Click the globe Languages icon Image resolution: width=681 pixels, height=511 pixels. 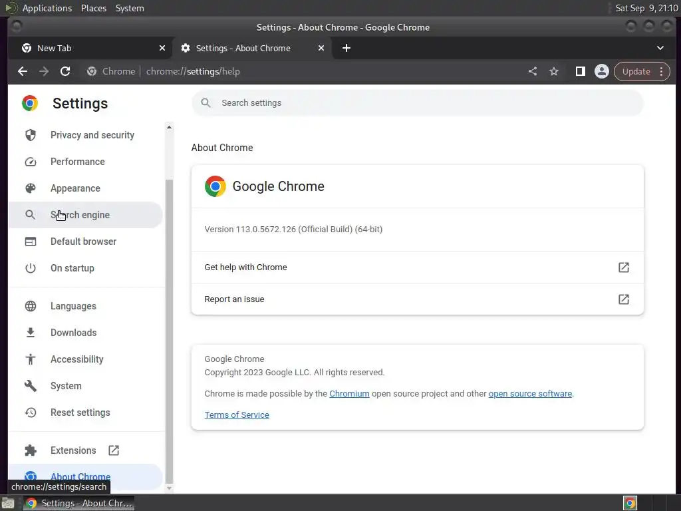pos(31,306)
